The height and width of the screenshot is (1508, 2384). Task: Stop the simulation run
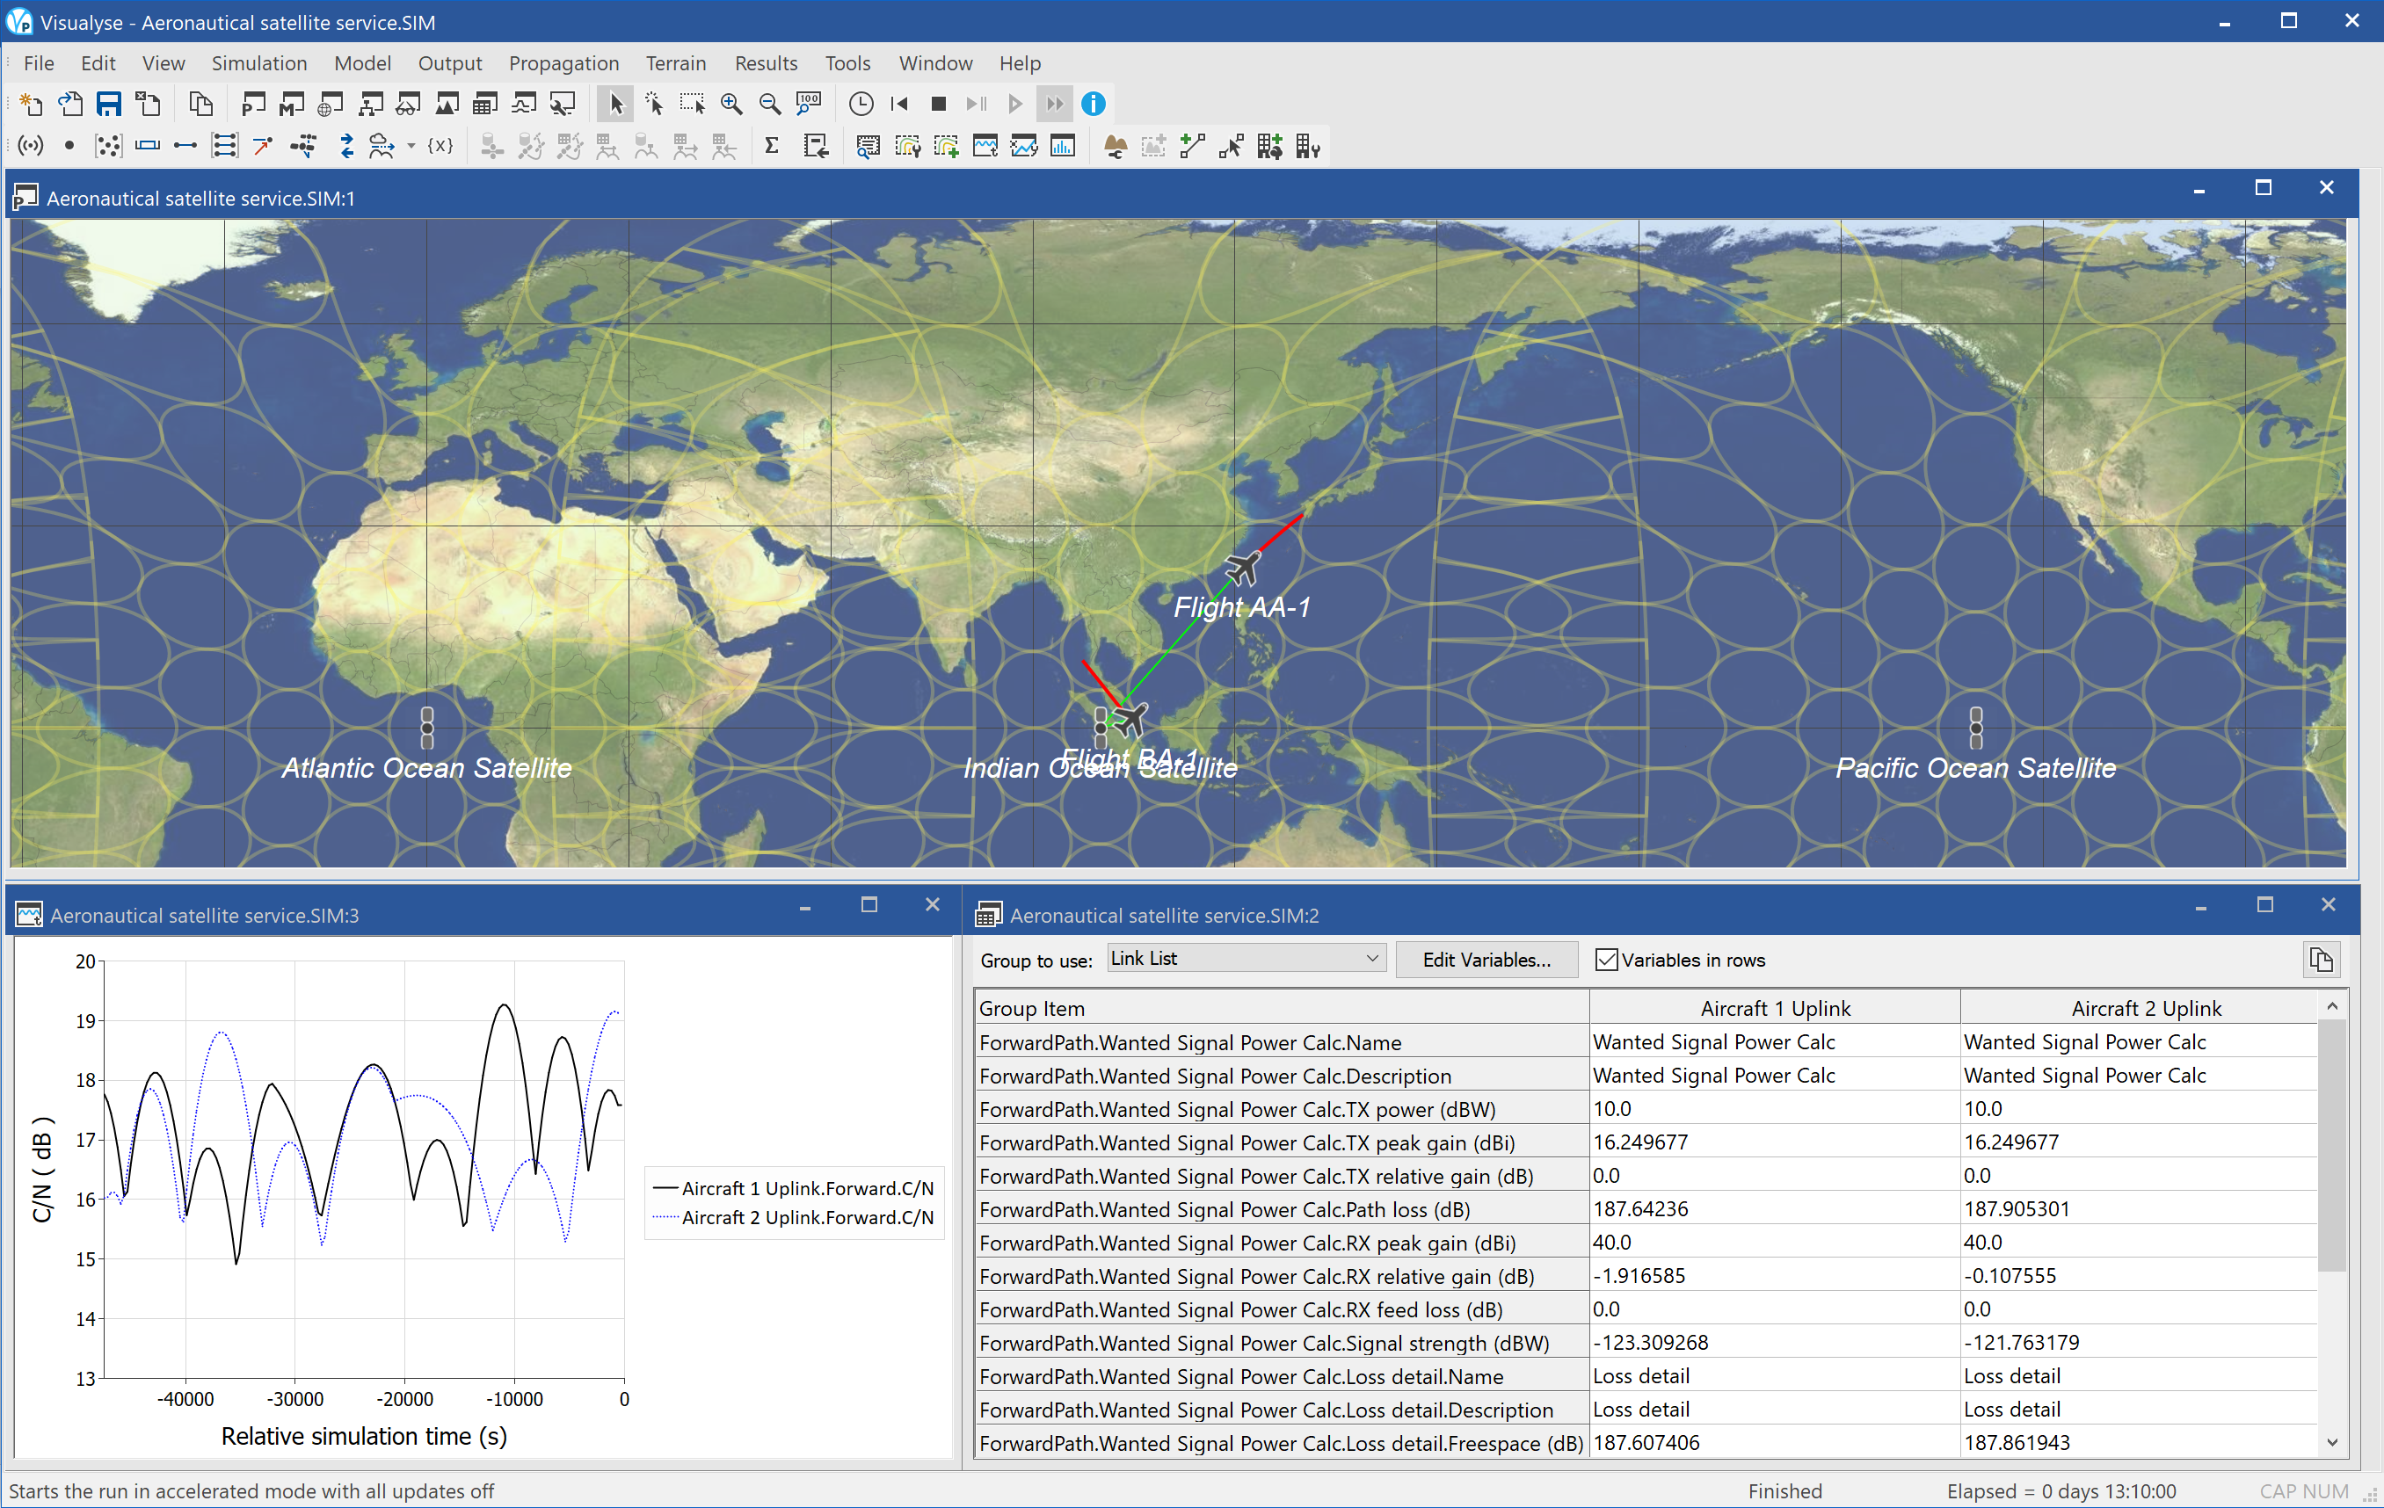(x=939, y=104)
